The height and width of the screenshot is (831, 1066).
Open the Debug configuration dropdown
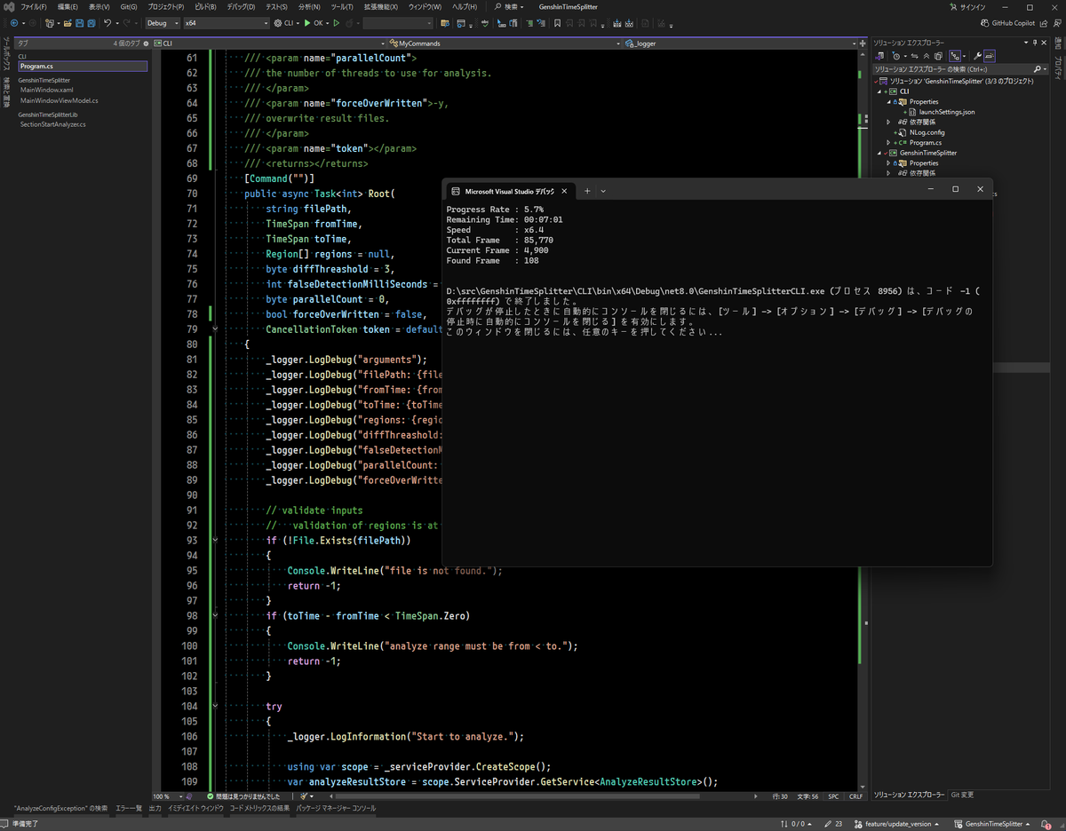[163, 22]
